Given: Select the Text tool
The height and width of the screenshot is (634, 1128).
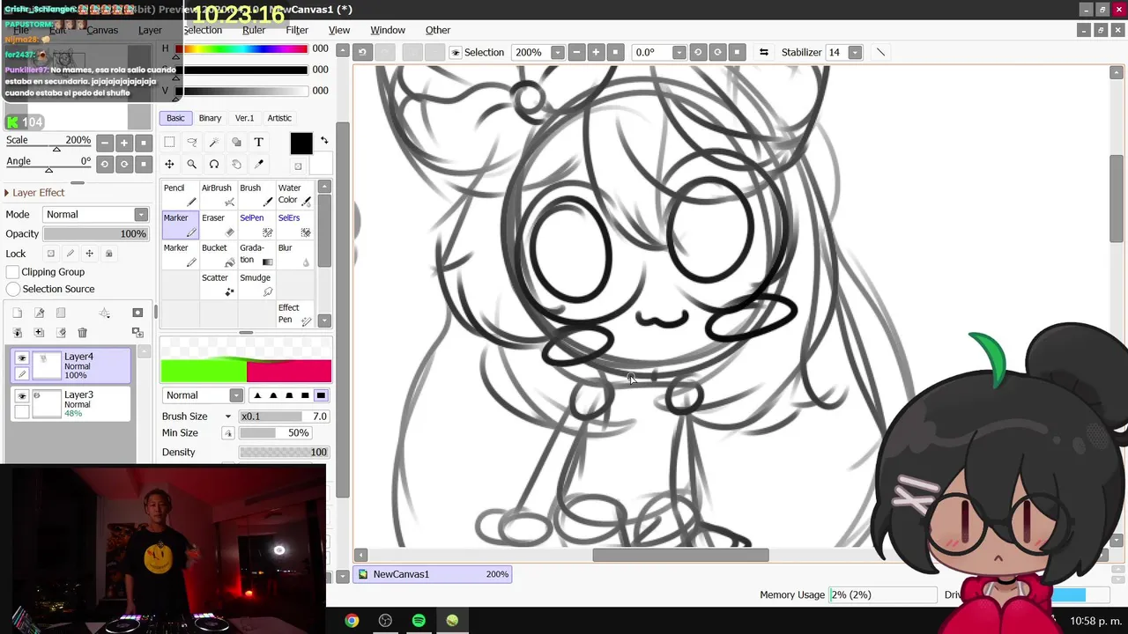Looking at the screenshot, I should (x=258, y=142).
